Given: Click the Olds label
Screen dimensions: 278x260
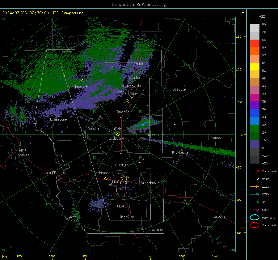Looking at the screenshot, I should [x=118, y=129].
